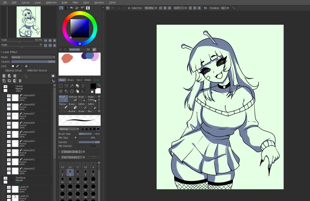Choose the Eraser tool

coord(73,106)
